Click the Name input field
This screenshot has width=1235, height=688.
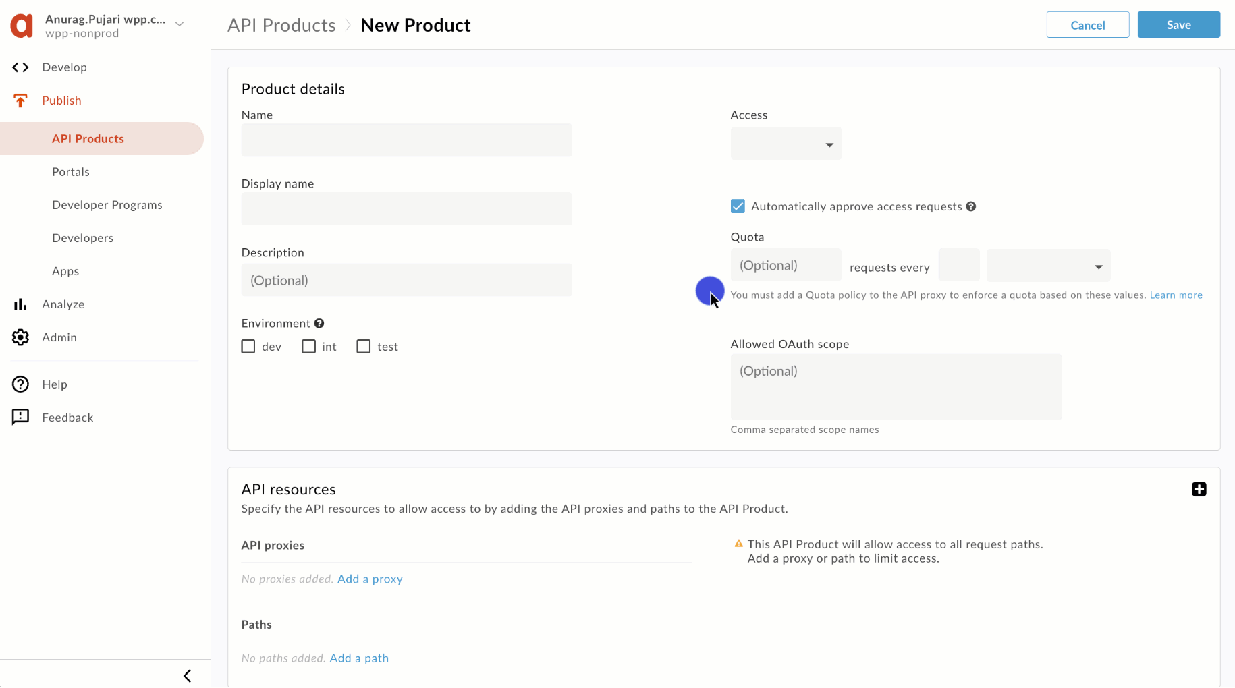pos(406,140)
